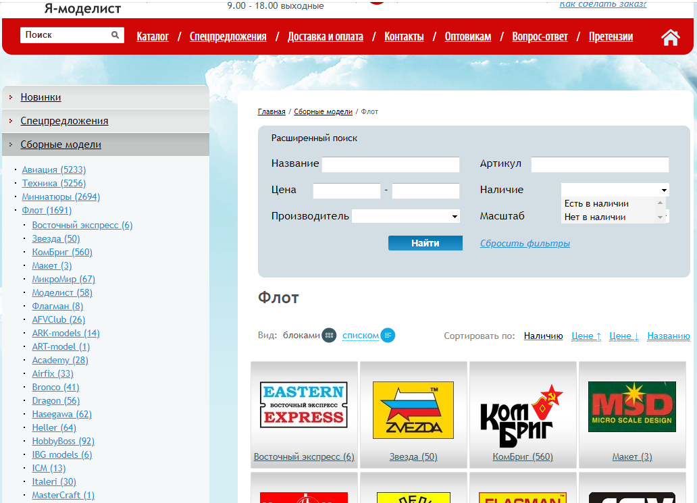Expand the Сборные модели sidebar section

coord(62,144)
